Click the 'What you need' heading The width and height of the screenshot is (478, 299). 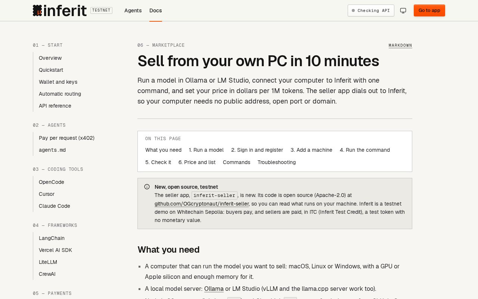tap(168, 250)
